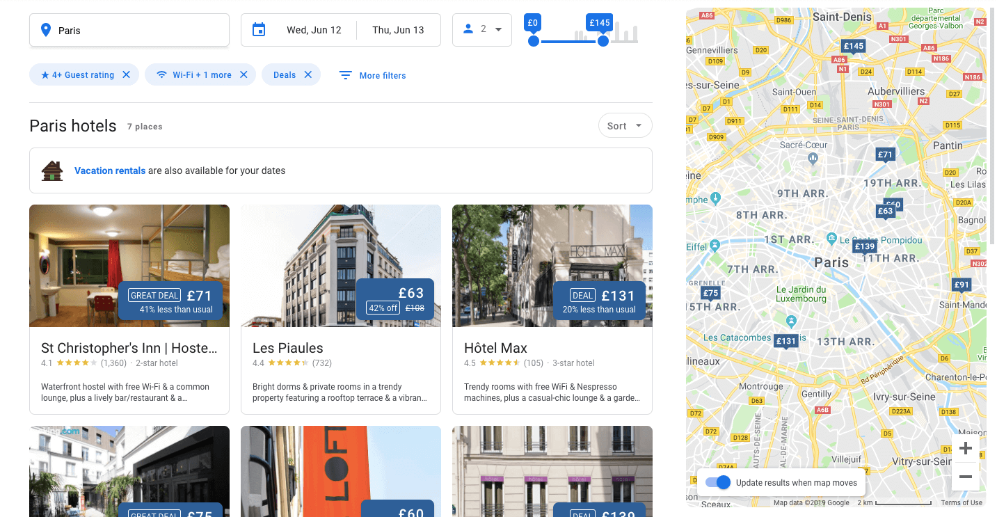The height and width of the screenshot is (517, 997).
Task: Select the £63 map price pin
Action: click(885, 211)
